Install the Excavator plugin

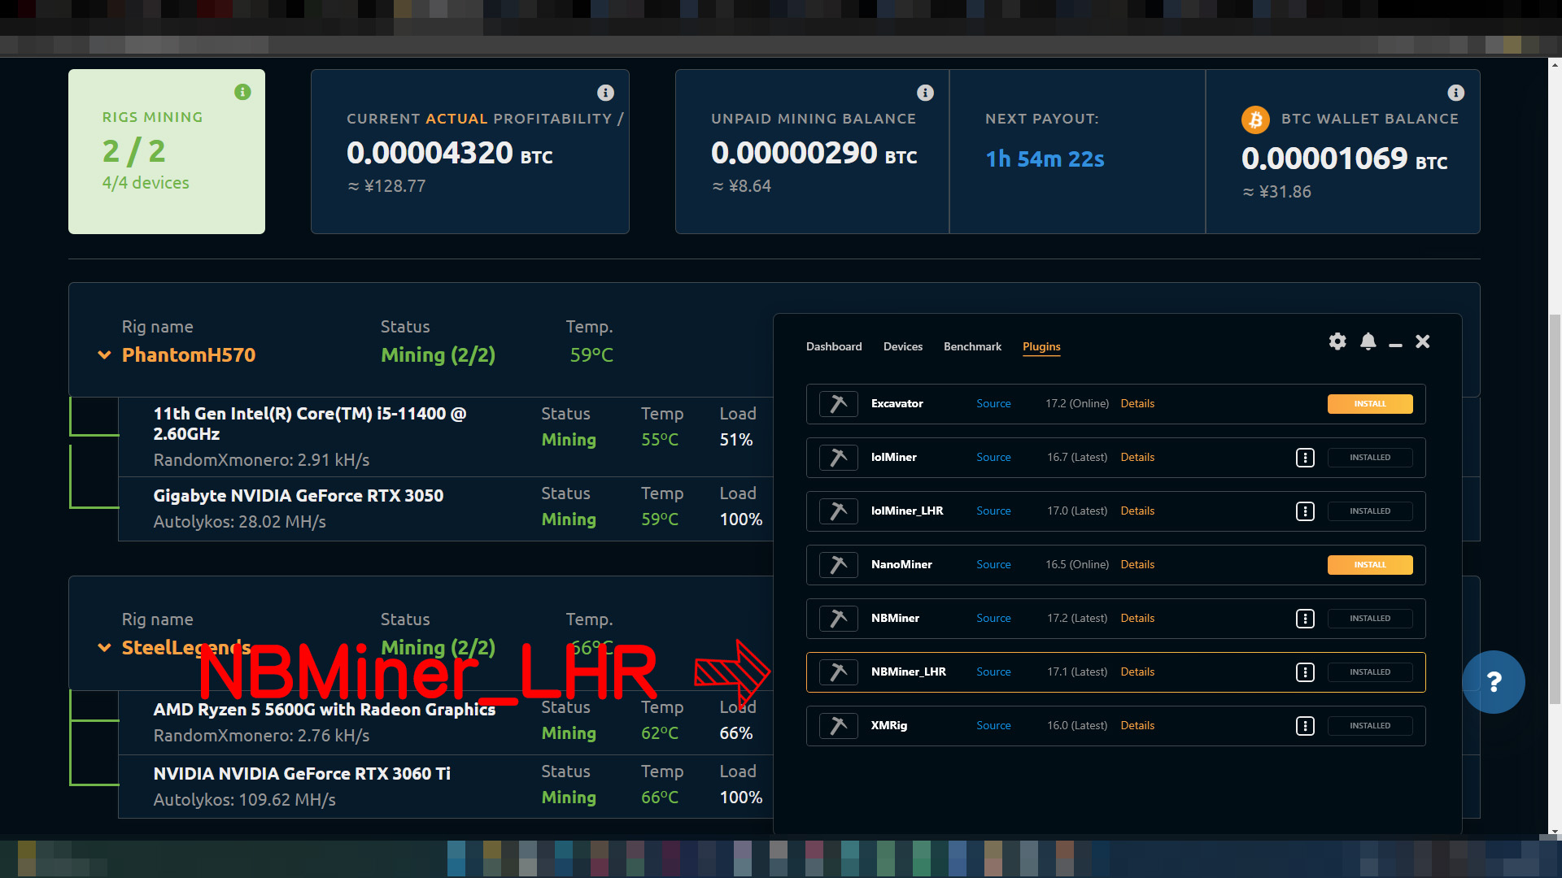[x=1370, y=404]
